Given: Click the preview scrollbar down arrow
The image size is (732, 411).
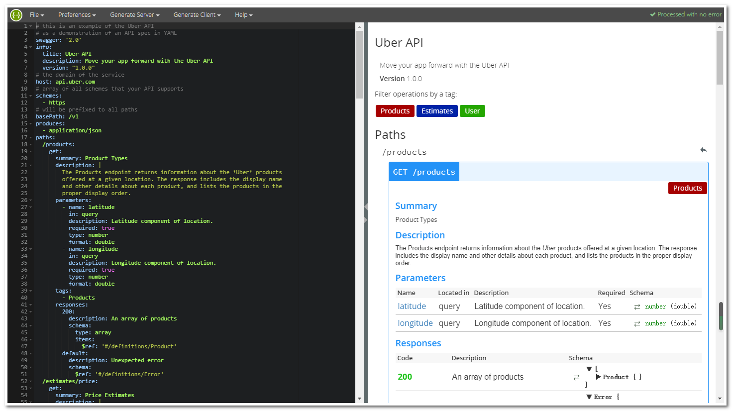Looking at the screenshot, I should tap(720, 399).
